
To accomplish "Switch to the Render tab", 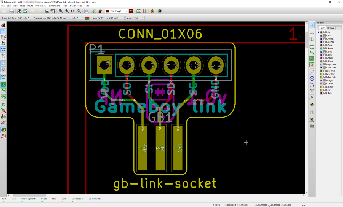I will (x=330, y=28).
